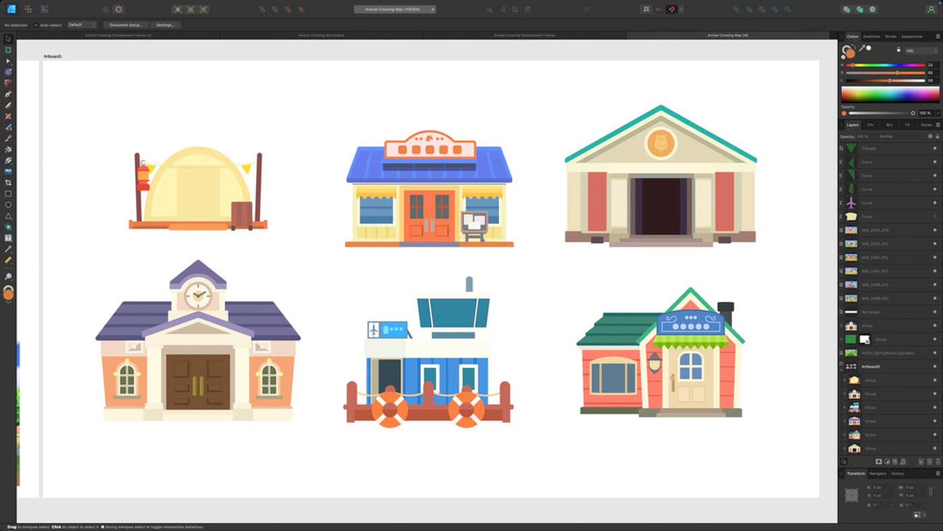Open the Styles tab
Screen dimensions: 943x531
click(x=926, y=125)
